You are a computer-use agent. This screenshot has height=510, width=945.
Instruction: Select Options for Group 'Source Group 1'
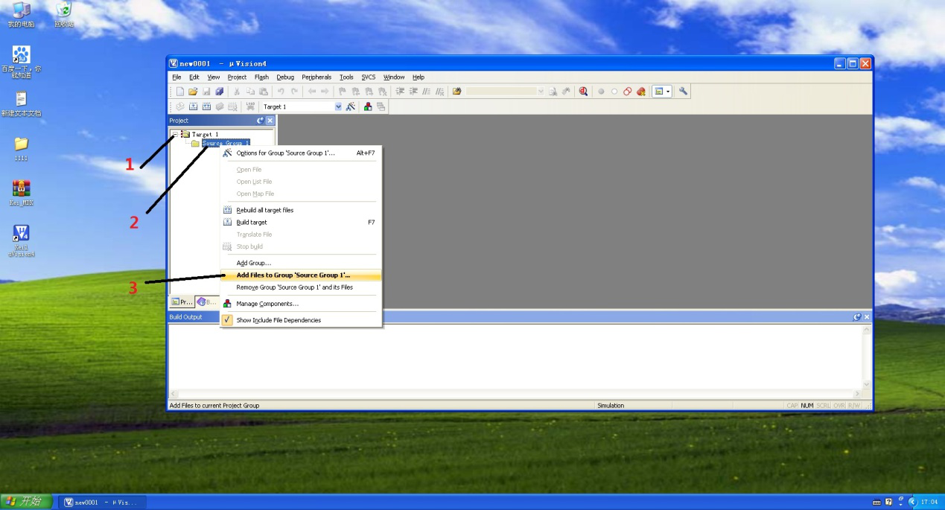click(285, 153)
